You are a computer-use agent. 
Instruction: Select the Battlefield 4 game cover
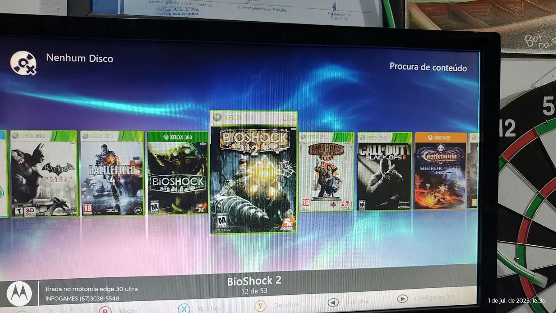112,173
